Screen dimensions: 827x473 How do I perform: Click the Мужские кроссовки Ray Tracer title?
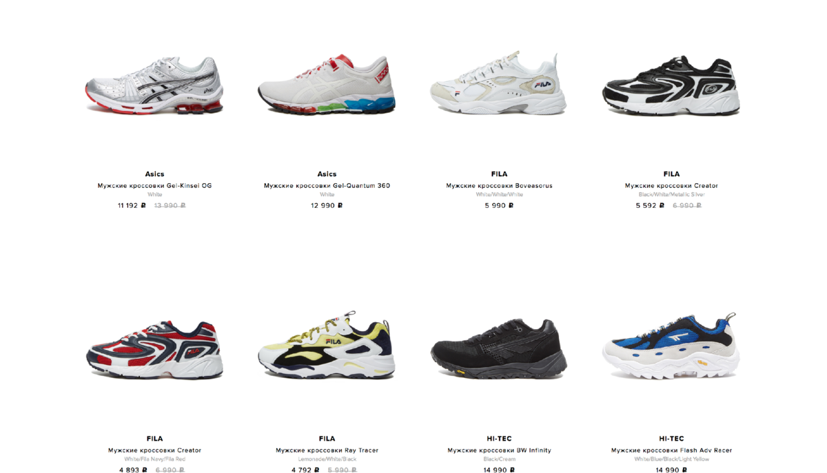click(x=327, y=450)
